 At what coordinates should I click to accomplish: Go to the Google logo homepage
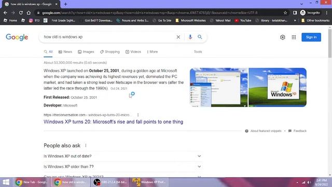[x=17, y=37]
